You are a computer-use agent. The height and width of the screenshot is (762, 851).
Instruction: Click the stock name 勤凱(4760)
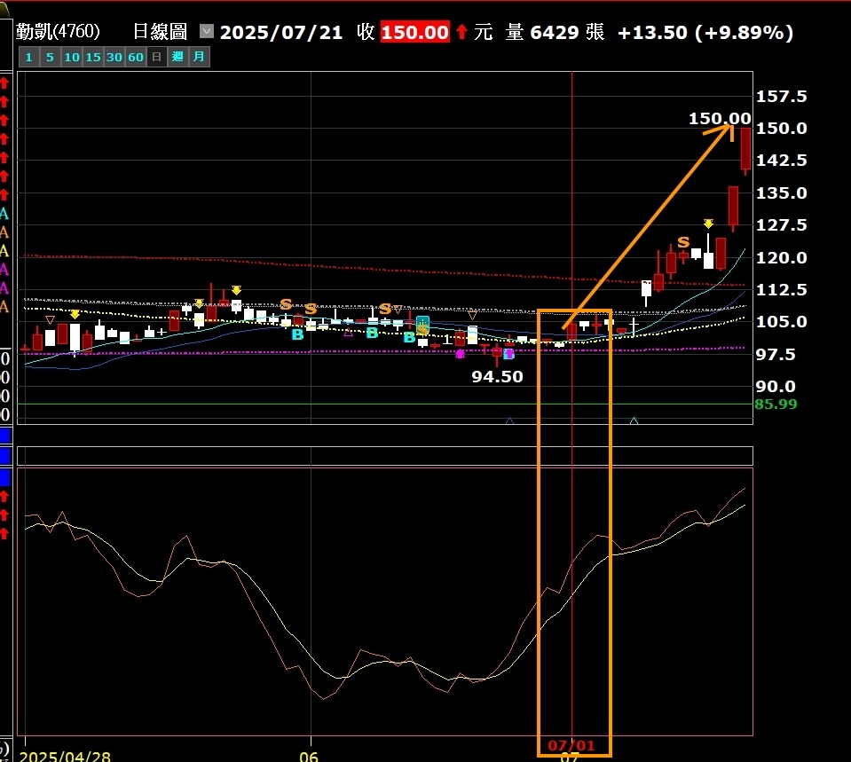tap(58, 31)
